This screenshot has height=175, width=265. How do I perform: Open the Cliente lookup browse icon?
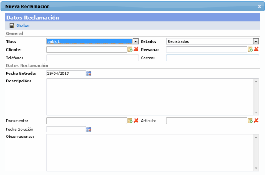click(x=130, y=49)
